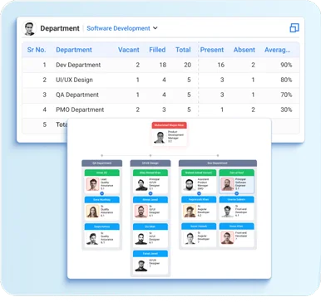Select the QA Department table row name
This screenshot has height=302, width=321.
pos(77,95)
